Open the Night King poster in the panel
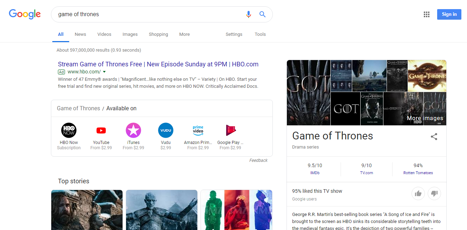The image size is (467, 230). coord(372,109)
